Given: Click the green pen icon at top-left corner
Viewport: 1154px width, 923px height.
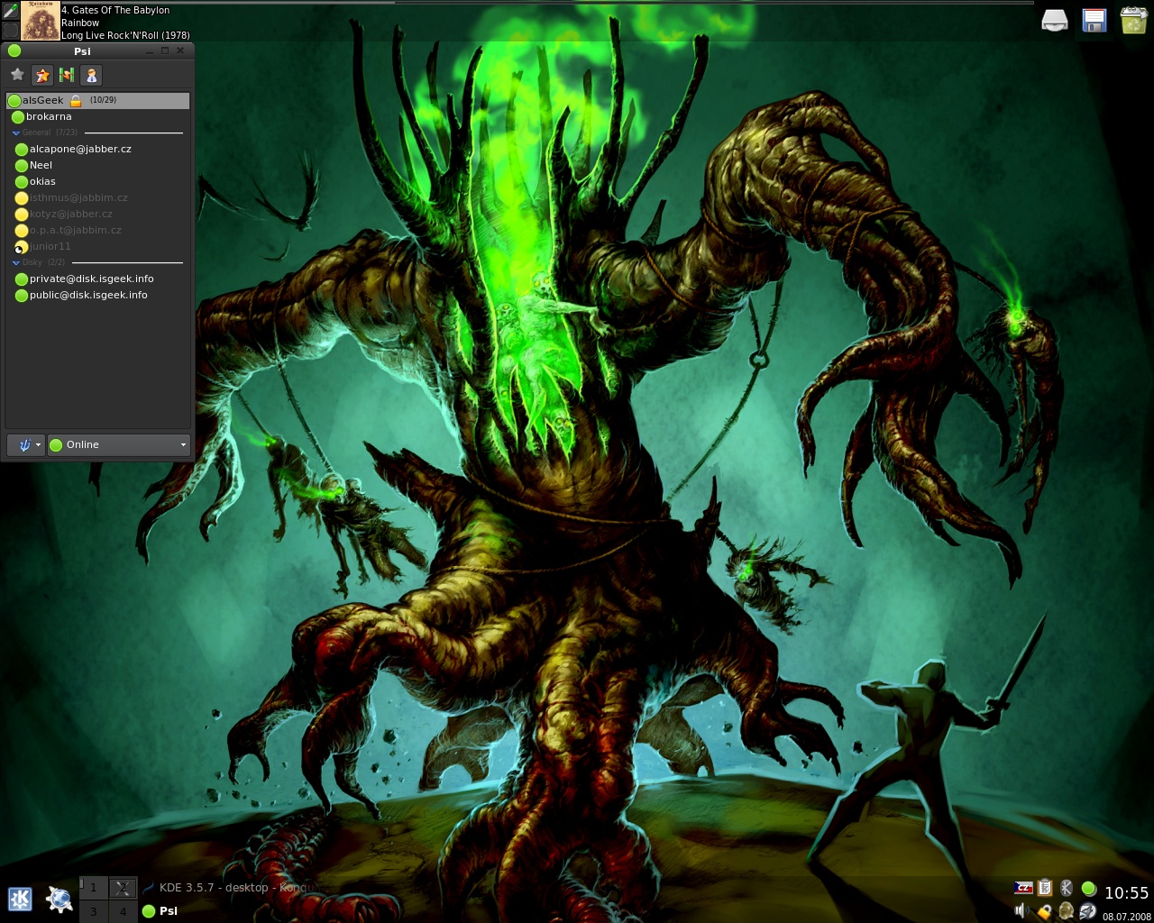Looking at the screenshot, I should point(10,11).
